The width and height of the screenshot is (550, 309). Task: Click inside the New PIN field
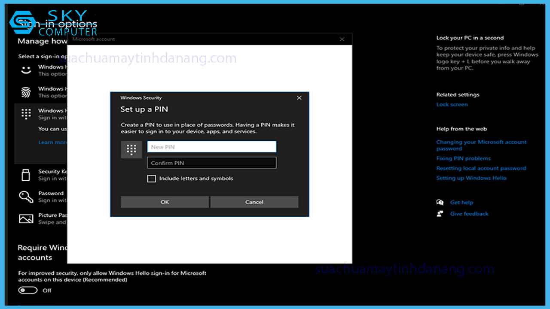point(211,146)
